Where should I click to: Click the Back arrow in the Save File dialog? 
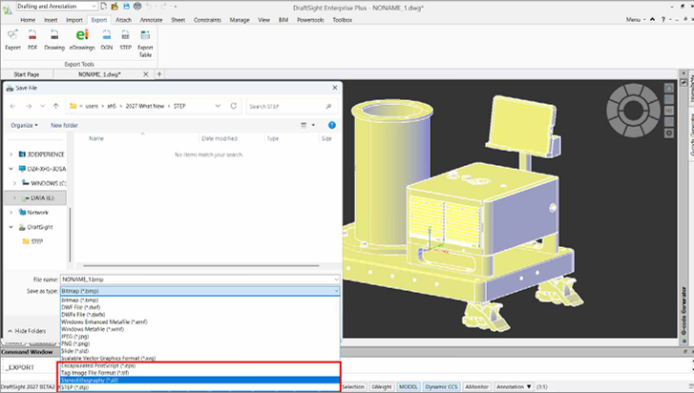pyautogui.click(x=12, y=106)
